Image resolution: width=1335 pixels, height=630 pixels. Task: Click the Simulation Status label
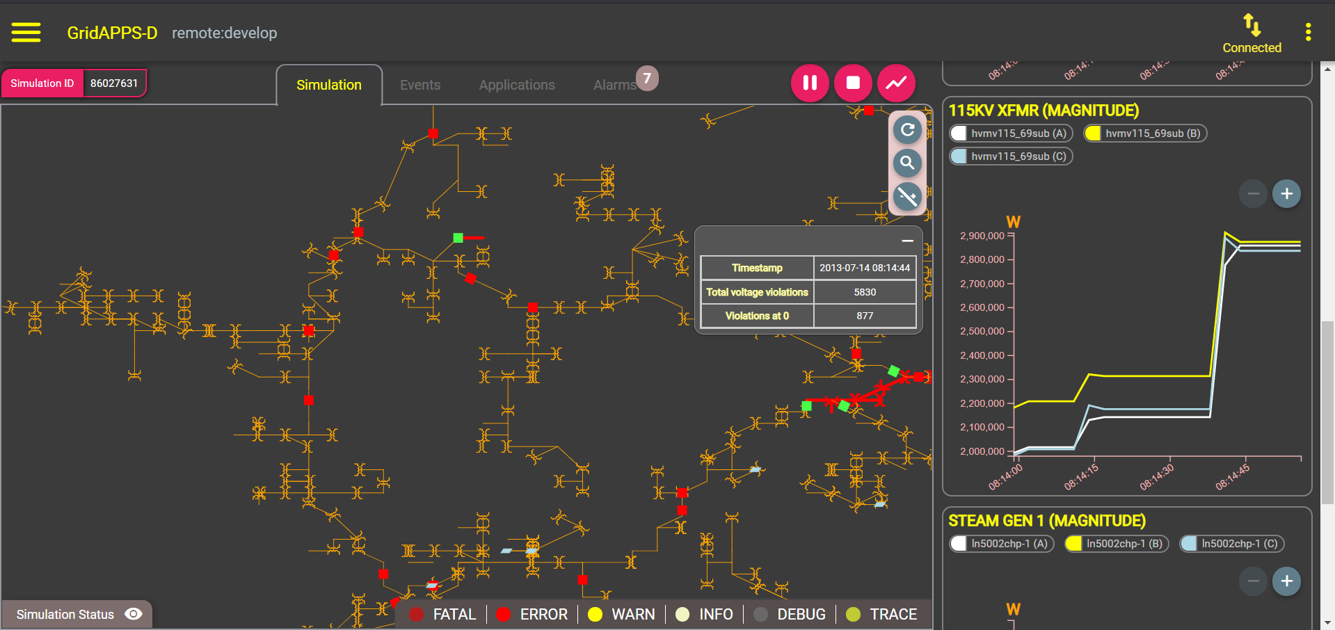point(65,615)
